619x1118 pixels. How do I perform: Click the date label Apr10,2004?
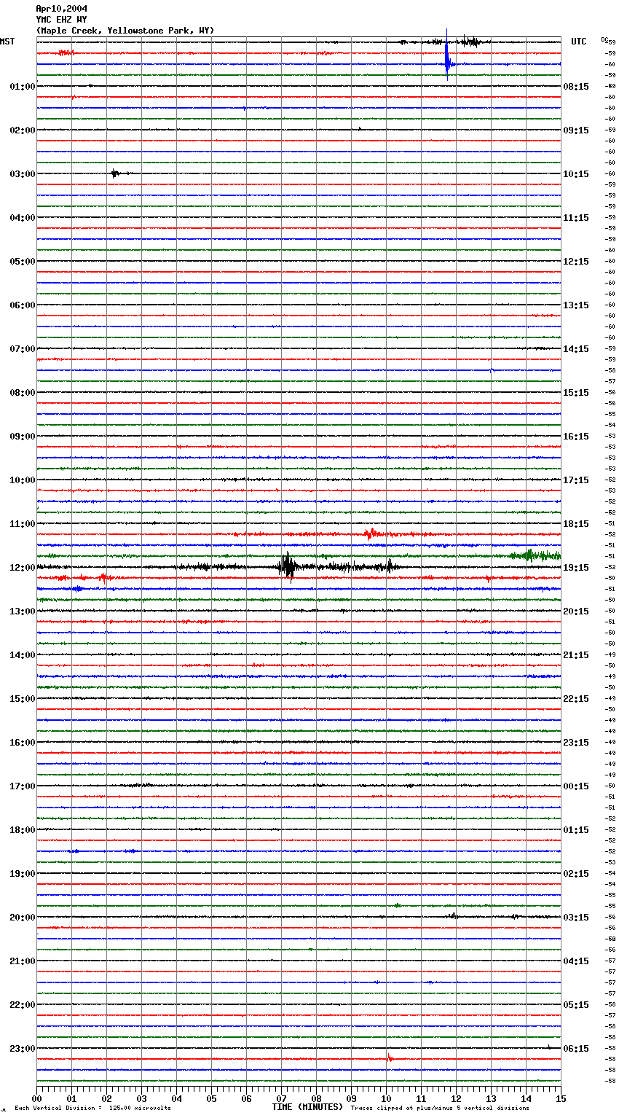click(61, 9)
